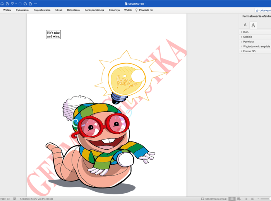Click the lightbulb icon beside Powiedz mi
Screen dimensions: 271x201
(136, 10)
